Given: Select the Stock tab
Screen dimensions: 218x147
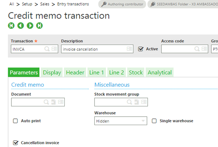Looking at the screenshot, I should [x=136, y=72].
